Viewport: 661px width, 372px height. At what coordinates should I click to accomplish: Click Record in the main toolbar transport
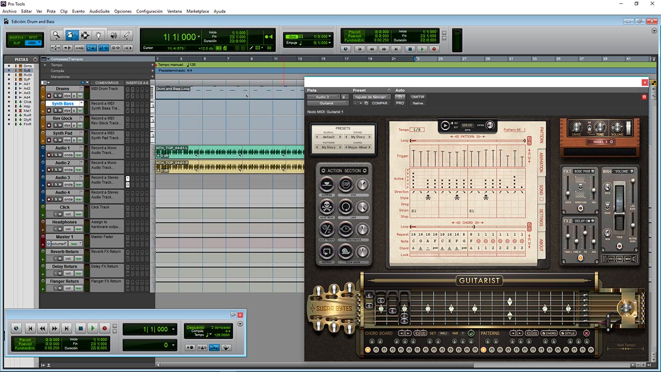pyautogui.click(x=434, y=48)
